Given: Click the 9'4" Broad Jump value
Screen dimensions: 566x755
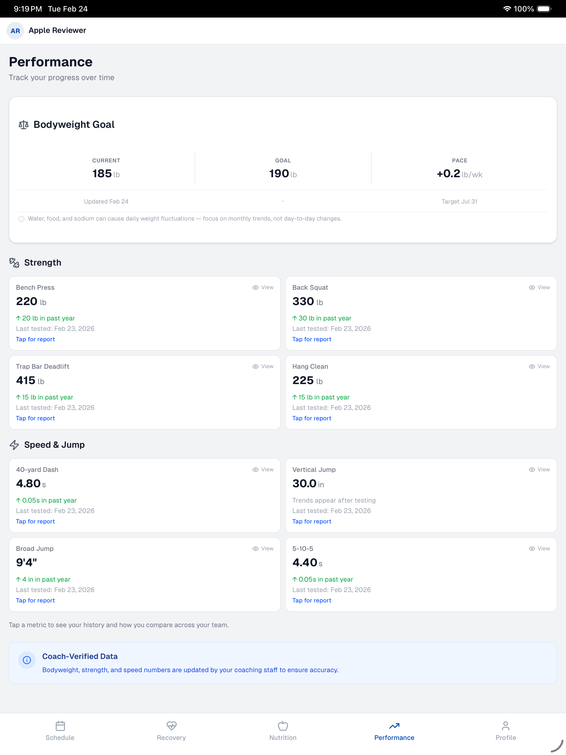Looking at the screenshot, I should click(27, 562).
